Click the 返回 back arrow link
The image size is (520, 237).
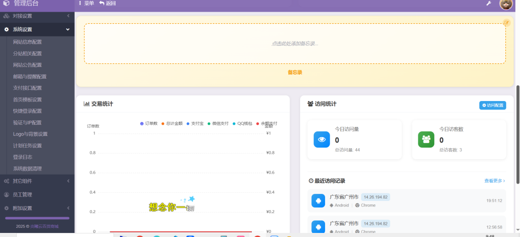[x=108, y=4]
